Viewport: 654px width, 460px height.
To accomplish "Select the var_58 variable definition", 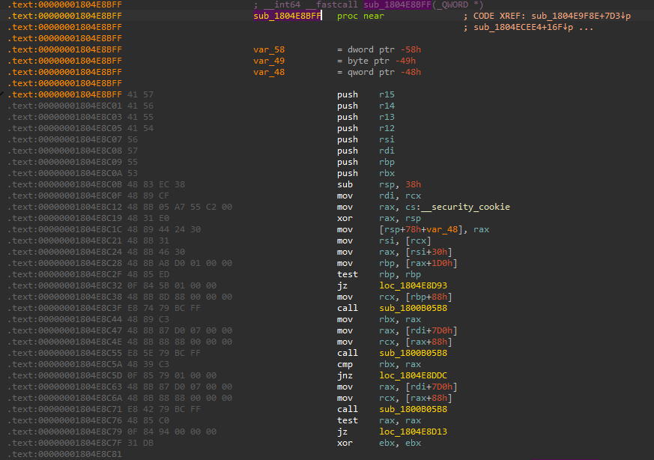I will tap(269, 49).
